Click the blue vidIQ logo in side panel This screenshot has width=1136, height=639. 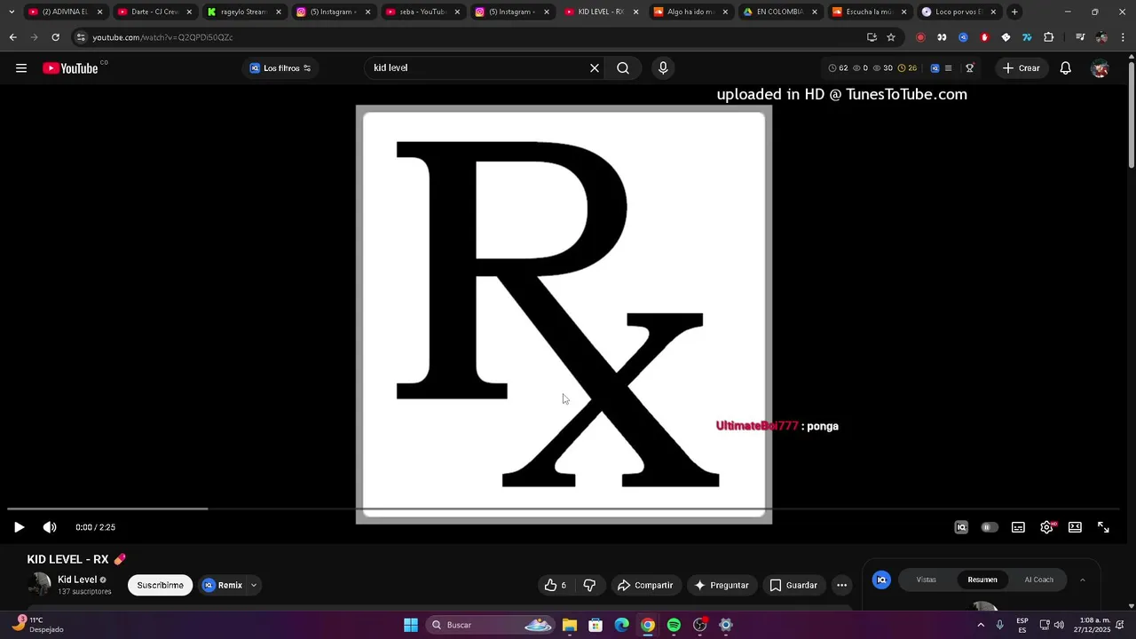[x=882, y=580]
